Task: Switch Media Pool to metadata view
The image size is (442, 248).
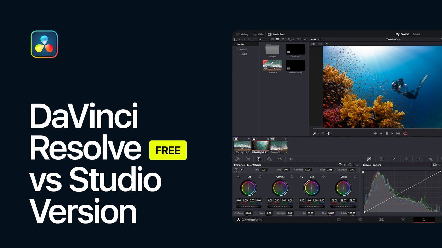Action: 273,39
